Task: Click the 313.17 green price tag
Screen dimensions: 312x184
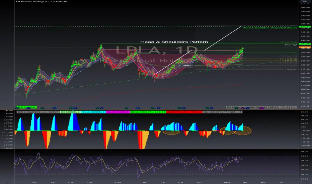Action: pyautogui.click(x=305, y=27)
